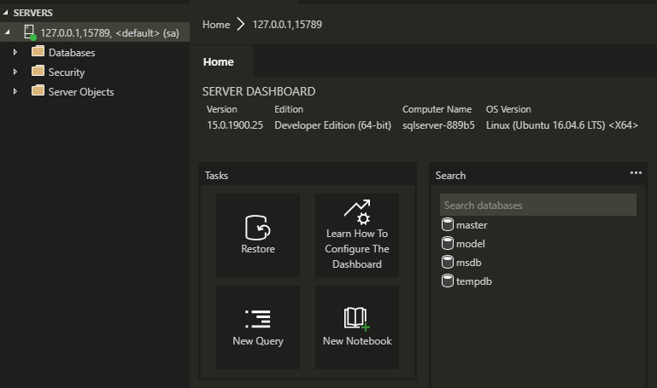Click the New Query icon
Screen dimensions: 657x388
257,319
